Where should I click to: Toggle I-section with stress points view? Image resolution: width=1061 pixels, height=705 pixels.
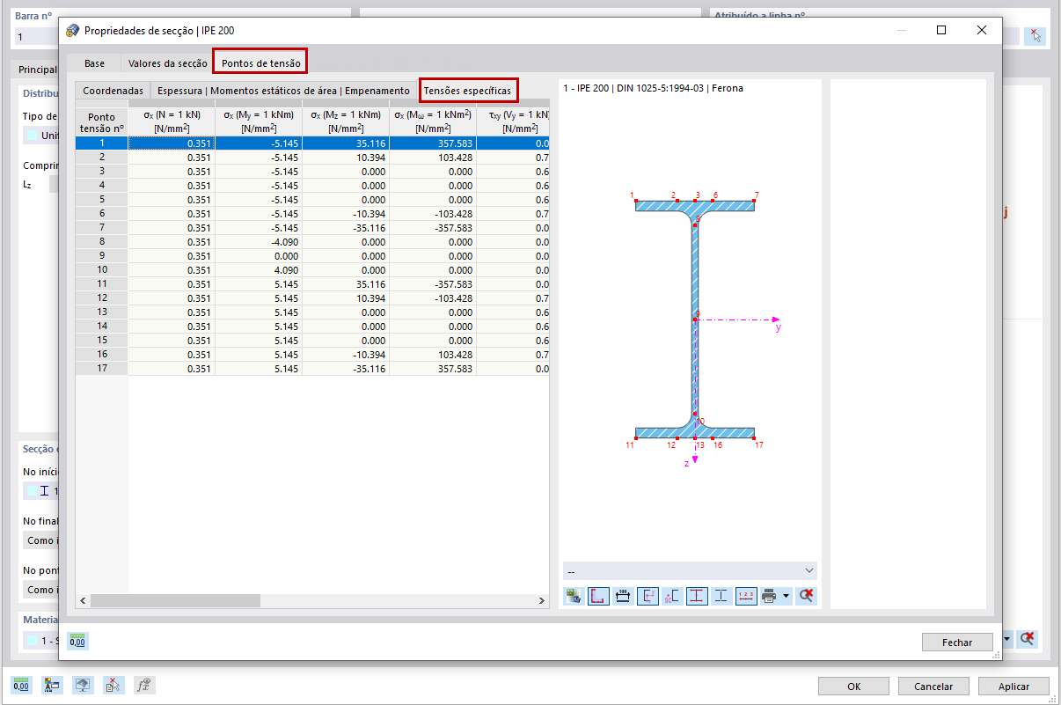click(697, 596)
